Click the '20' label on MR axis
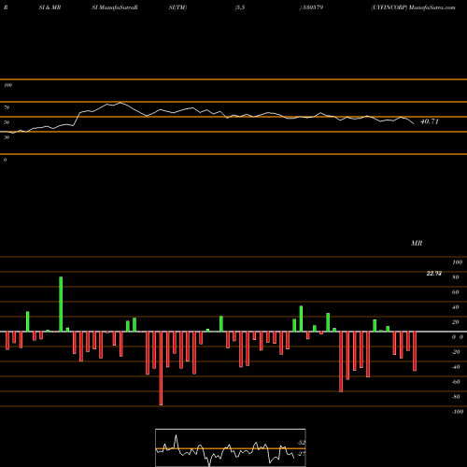 [456, 322]
